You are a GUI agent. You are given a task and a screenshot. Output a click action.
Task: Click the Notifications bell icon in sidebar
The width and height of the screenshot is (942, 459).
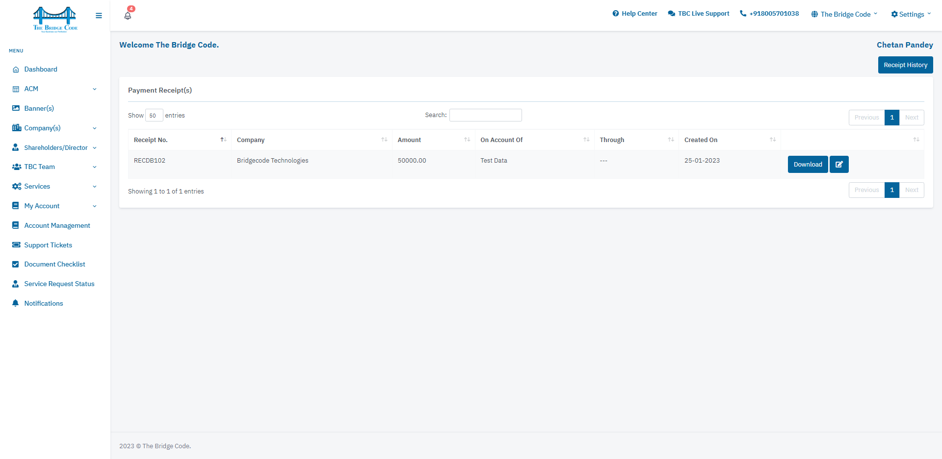click(15, 303)
